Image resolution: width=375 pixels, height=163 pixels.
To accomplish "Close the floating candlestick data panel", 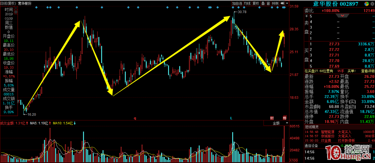I will [16, 8].
